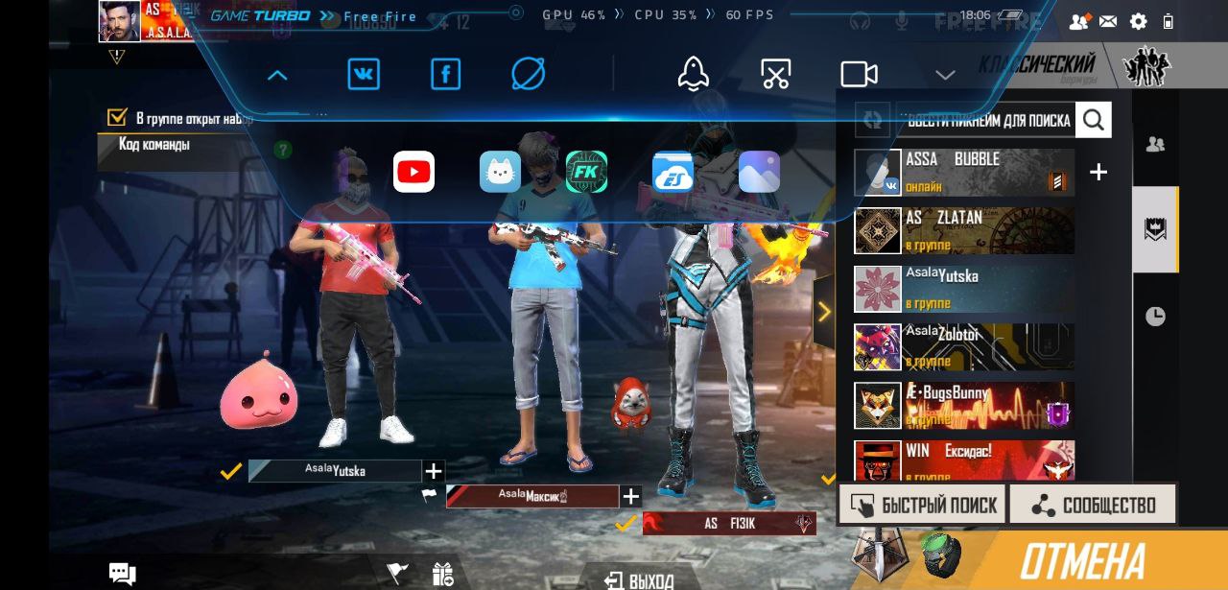Focus the nickname search field
The height and width of the screenshot is (590, 1228).
pyautogui.click(x=988, y=120)
